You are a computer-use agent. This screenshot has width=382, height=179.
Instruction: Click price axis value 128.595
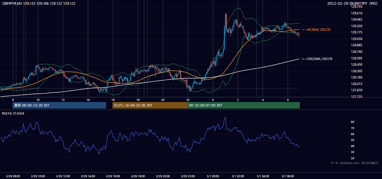[357, 58]
